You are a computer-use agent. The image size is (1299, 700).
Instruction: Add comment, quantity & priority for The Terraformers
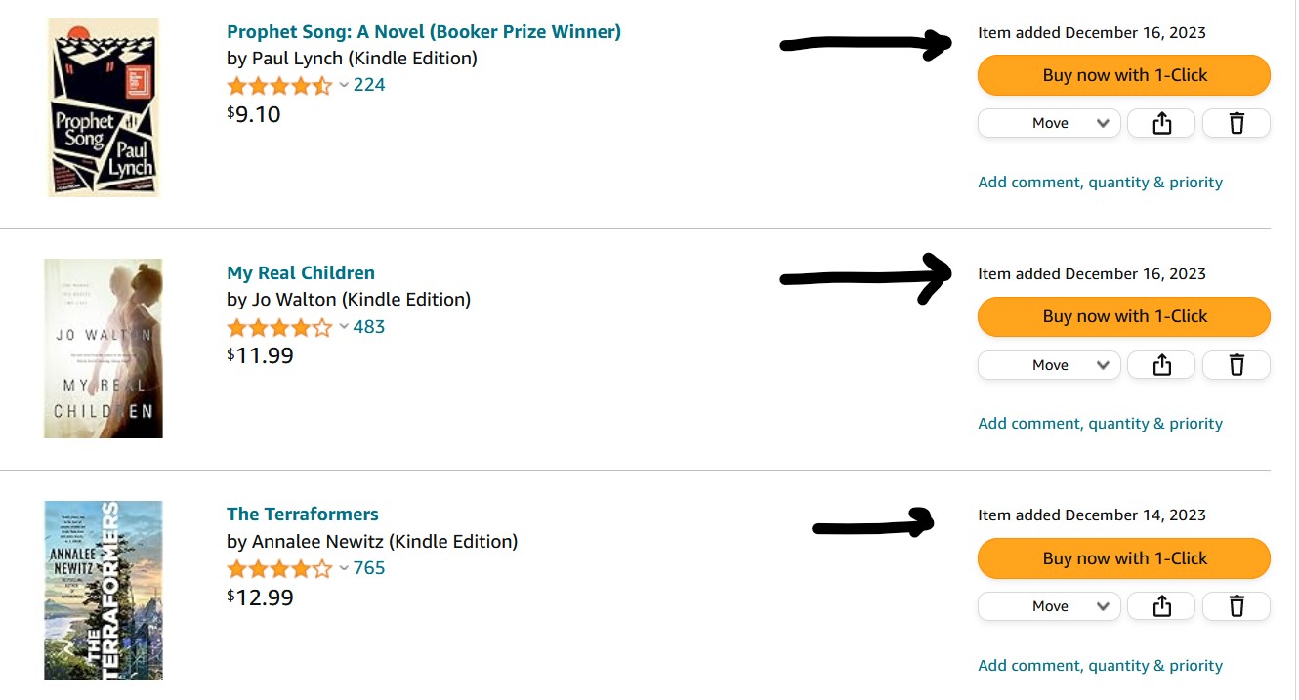click(x=1099, y=665)
